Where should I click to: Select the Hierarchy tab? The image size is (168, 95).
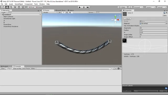[6, 10]
